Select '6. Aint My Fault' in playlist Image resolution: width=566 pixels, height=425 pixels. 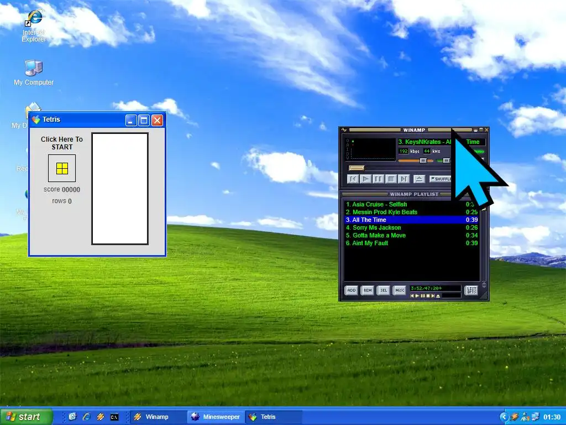pos(411,243)
